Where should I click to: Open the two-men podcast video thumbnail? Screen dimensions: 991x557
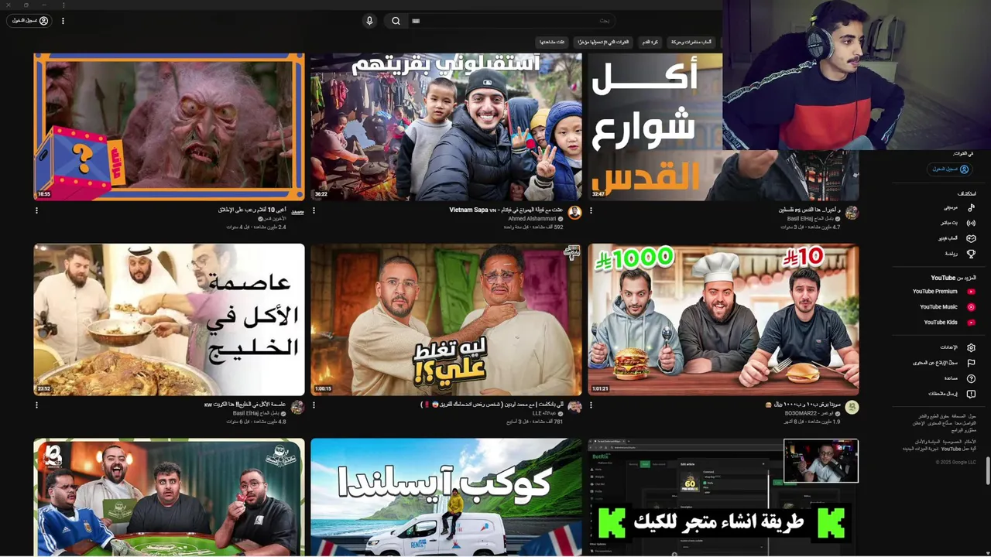pos(446,320)
